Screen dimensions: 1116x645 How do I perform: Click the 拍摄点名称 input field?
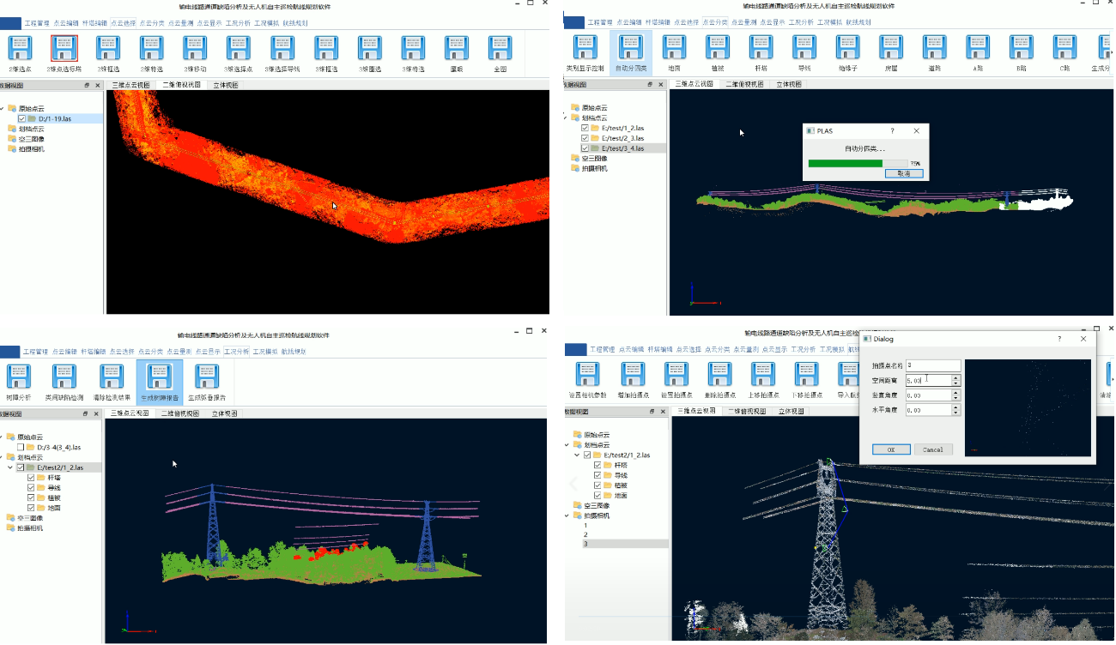[x=932, y=365]
